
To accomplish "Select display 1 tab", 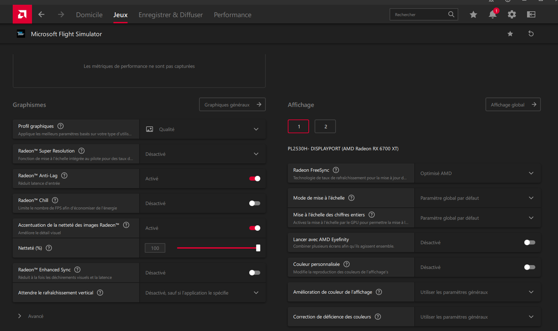I will coord(299,126).
